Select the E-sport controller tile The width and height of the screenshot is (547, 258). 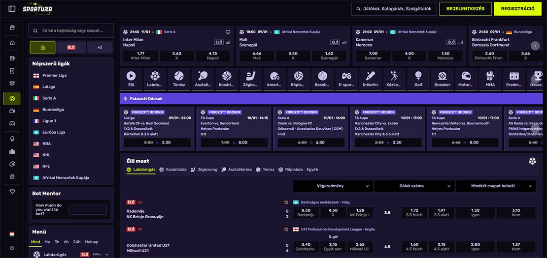pos(346,79)
